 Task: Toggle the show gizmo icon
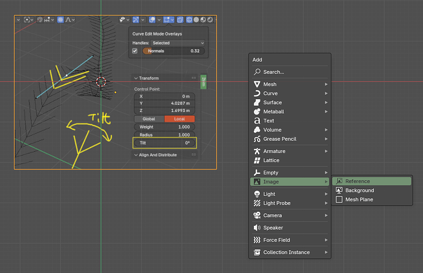pyautogui.click(x=135, y=20)
